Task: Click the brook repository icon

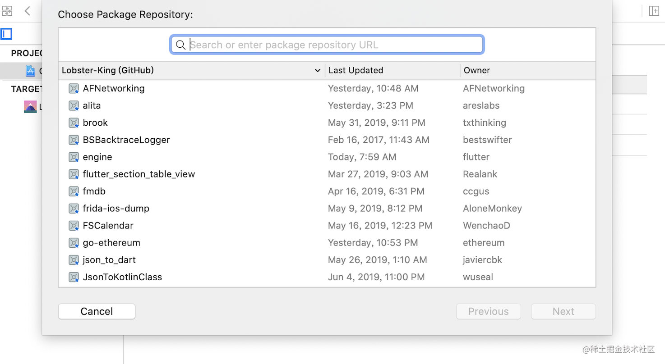Action: click(x=74, y=123)
